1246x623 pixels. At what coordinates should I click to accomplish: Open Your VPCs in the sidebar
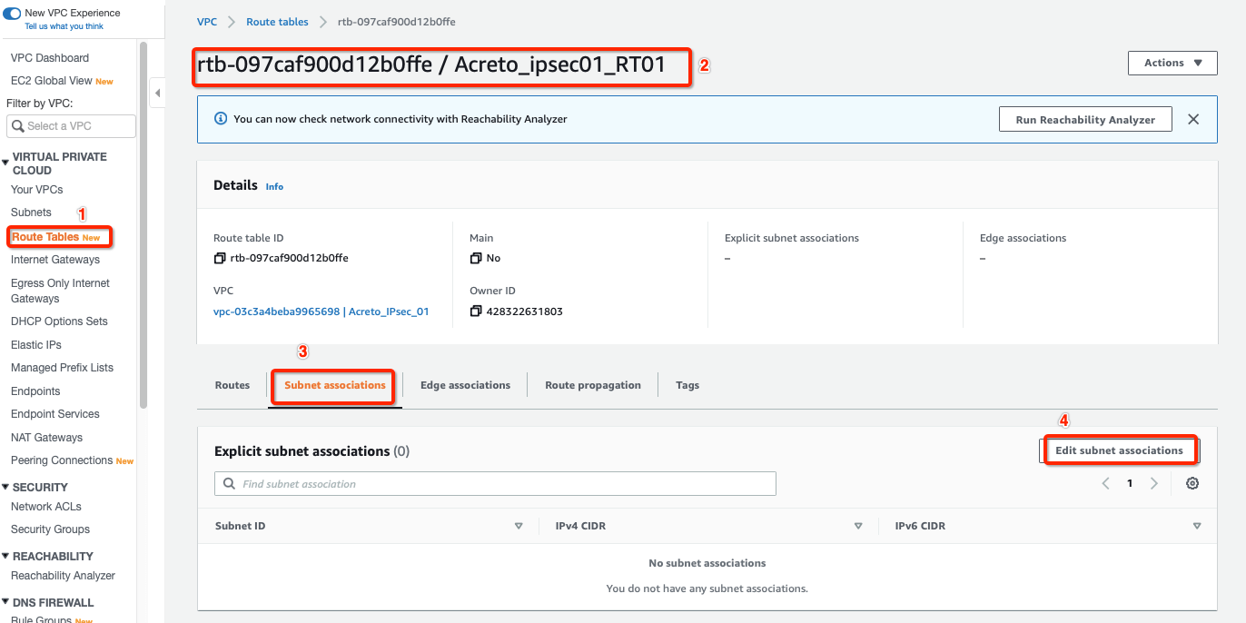pos(37,190)
